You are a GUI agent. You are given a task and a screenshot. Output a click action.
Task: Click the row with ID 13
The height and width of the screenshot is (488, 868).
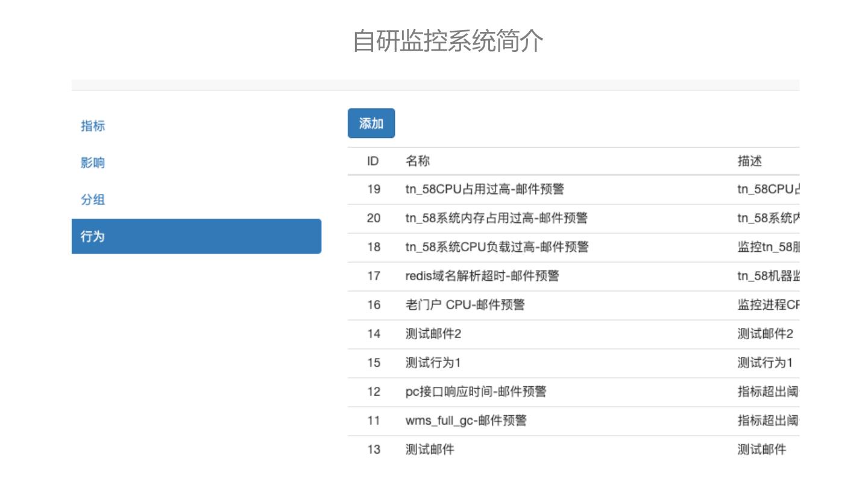[x=374, y=449]
